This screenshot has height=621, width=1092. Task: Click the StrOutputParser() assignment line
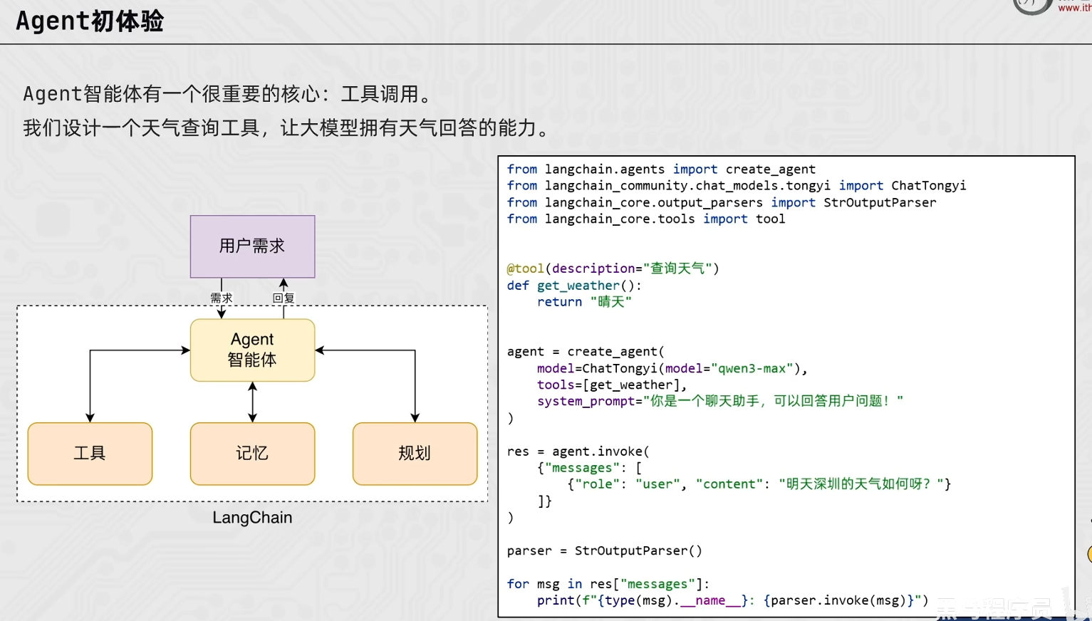pos(604,550)
